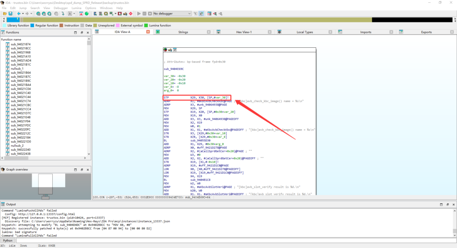
Task: Open the 'No debugger' dropdown
Action: point(172,13)
